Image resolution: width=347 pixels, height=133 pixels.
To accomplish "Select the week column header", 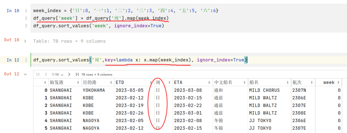I will (x=329, y=82).
